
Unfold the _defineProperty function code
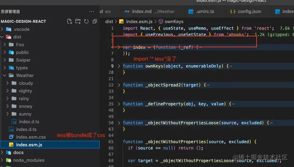point(119,104)
